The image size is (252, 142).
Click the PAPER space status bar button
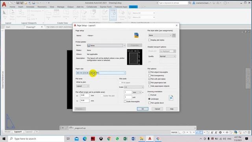174,133
